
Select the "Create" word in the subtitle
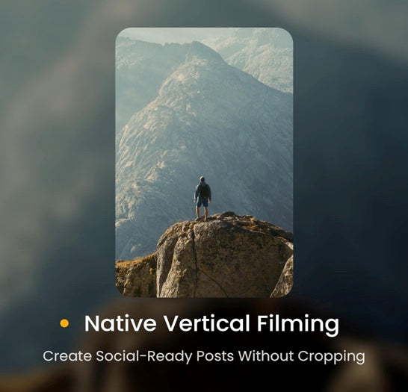(67, 356)
